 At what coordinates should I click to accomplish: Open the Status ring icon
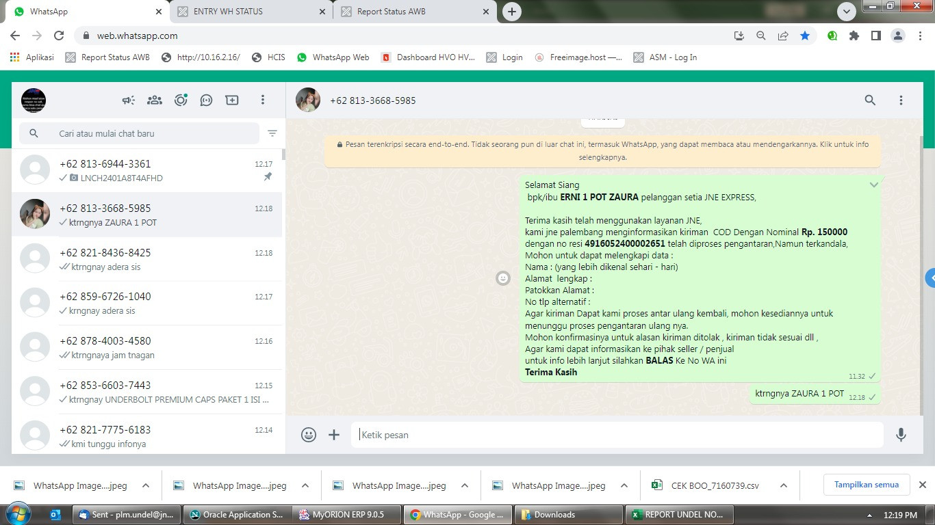[x=181, y=100]
